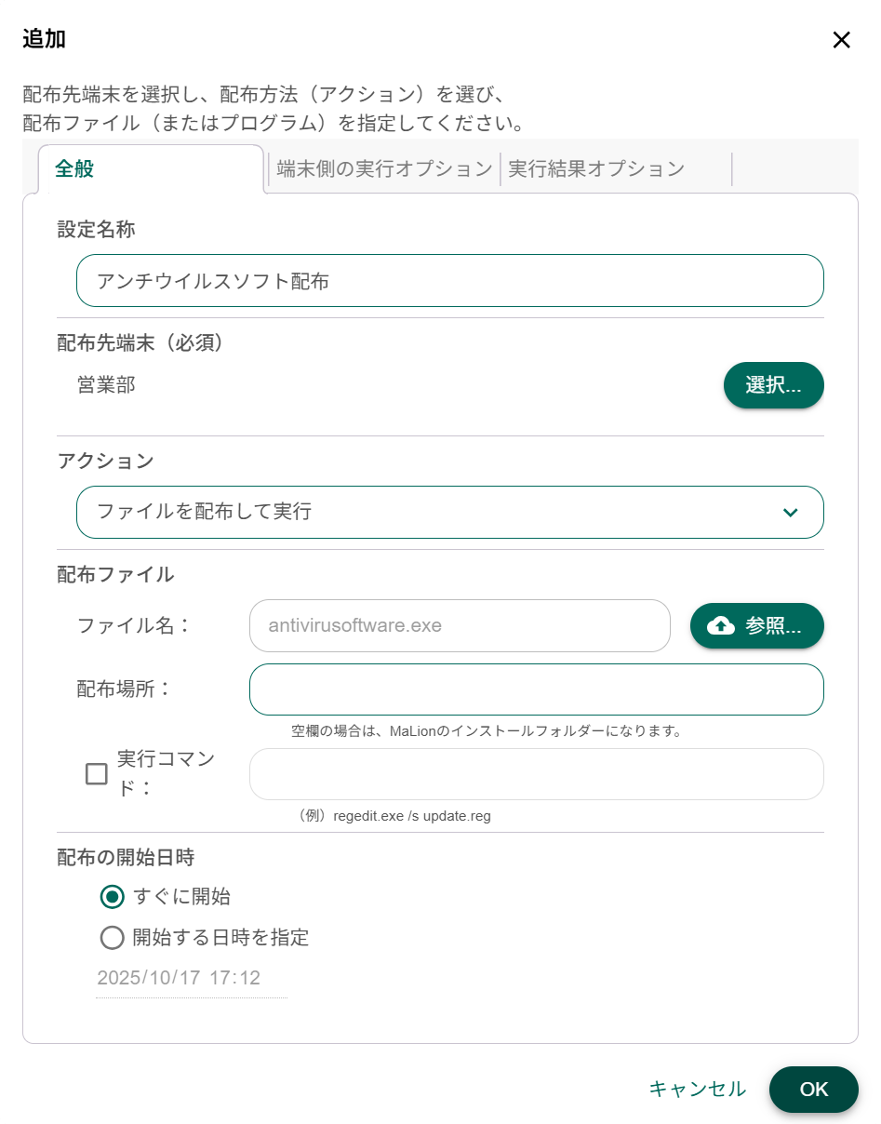Click the 選択... button for 配布先端末
This screenshot has width=881, height=1124.
[x=773, y=385]
